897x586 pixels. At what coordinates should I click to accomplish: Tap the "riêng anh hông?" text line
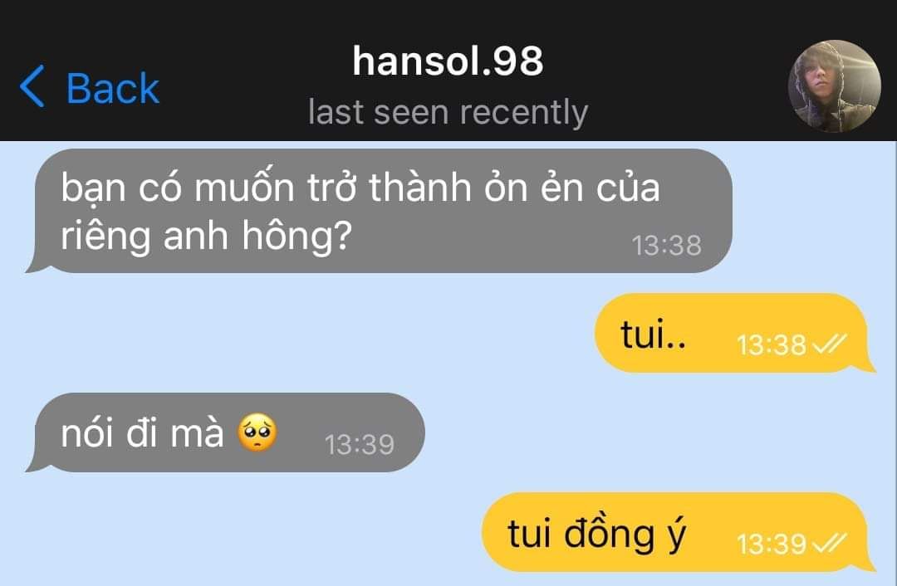pos(206,236)
